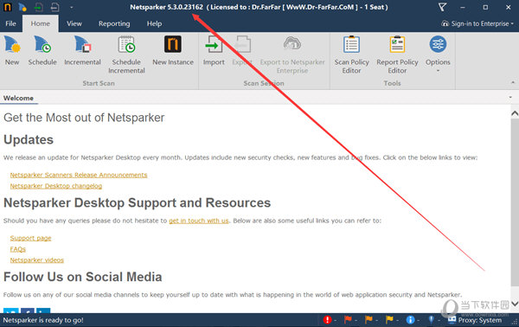Viewport: 519px width, 327px height.
Task: Open Netsparker Scanners Release Announcements link
Action: coord(79,175)
